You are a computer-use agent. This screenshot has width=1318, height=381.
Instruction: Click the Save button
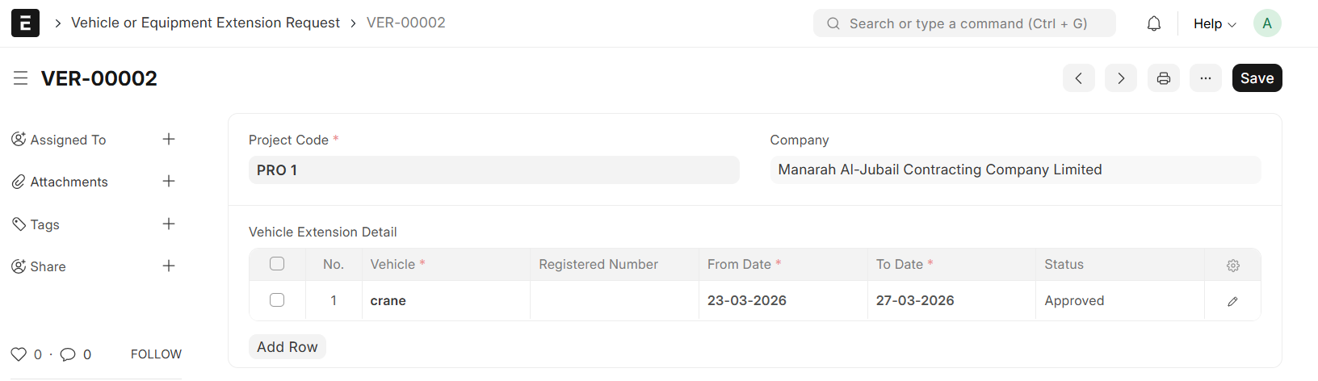1257,78
